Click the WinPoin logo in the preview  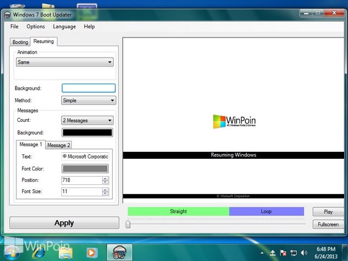(x=234, y=121)
